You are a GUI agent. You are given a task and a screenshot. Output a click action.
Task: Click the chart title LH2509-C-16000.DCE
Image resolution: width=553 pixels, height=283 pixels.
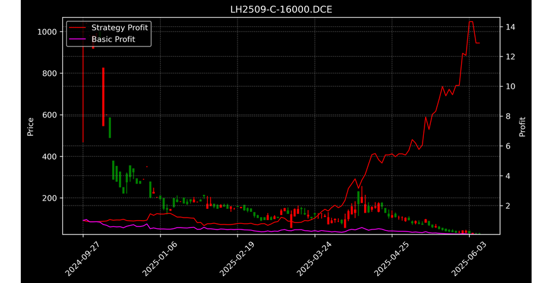(x=281, y=9)
